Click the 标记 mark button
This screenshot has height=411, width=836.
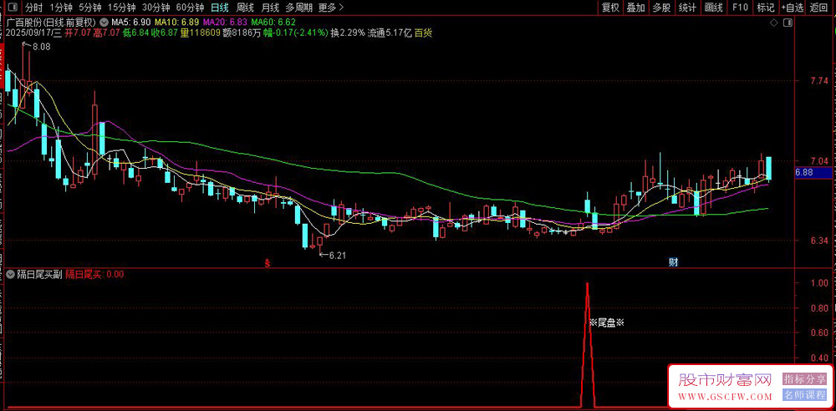[766, 8]
